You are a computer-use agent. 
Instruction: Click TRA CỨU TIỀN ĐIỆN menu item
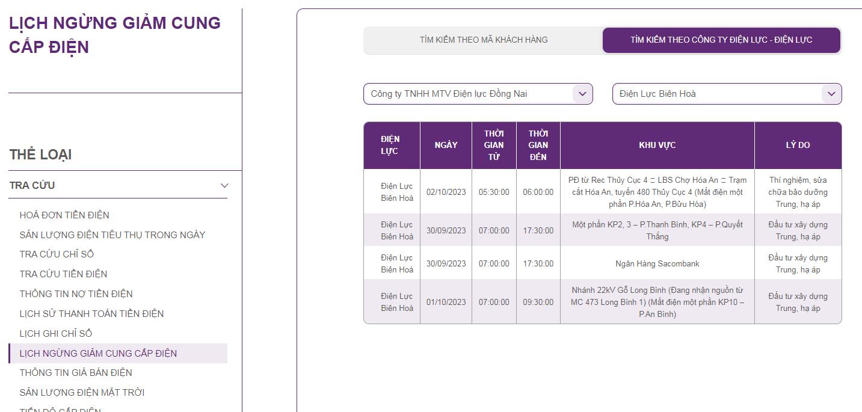pos(63,274)
